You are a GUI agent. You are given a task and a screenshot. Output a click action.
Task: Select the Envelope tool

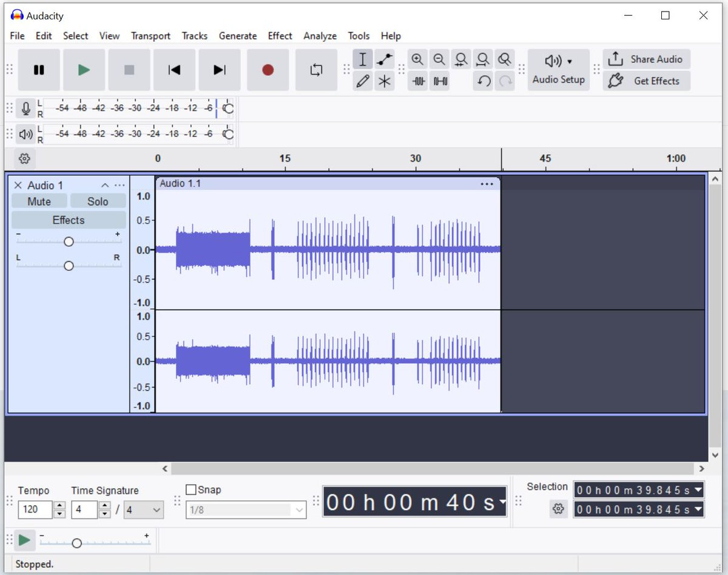(384, 59)
